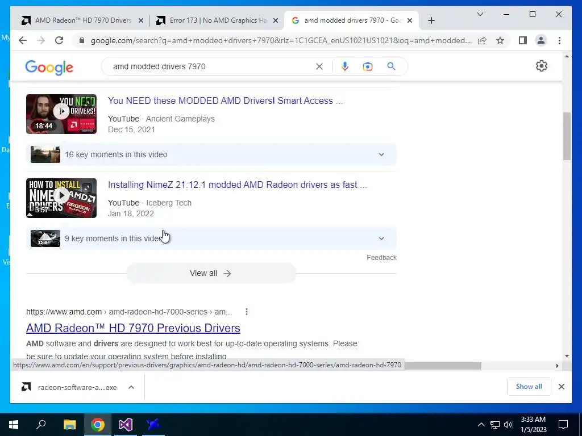Start voice search with microphone

[345, 66]
